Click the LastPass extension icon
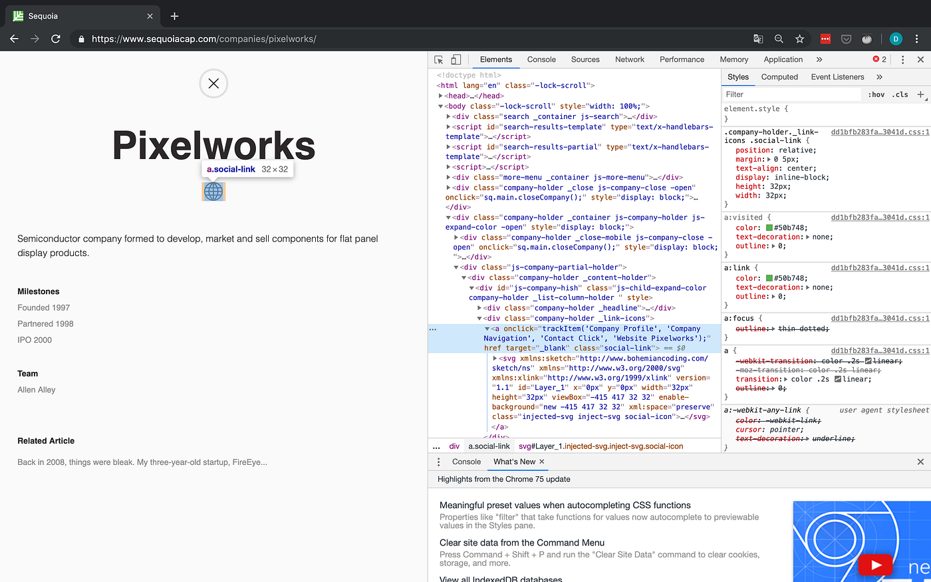This screenshot has height=582, width=931. (825, 39)
